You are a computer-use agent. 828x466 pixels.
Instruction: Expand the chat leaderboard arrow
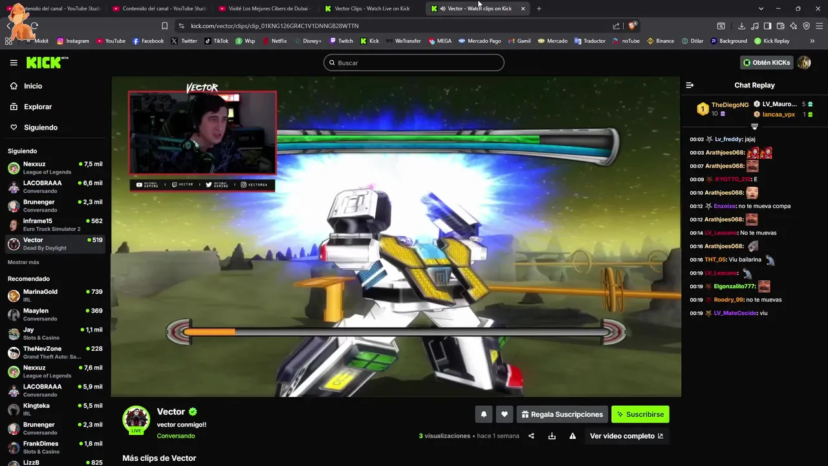[x=754, y=127]
